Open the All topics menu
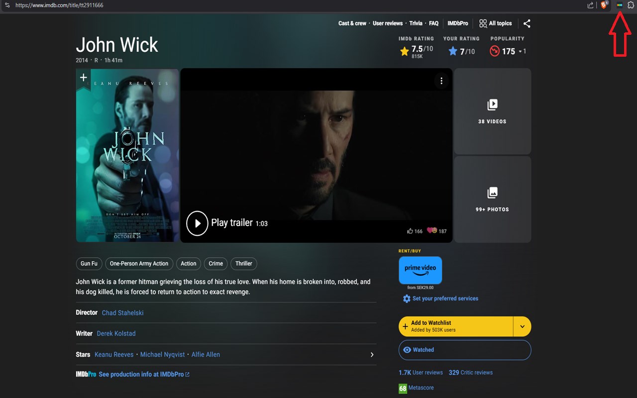Image resolution: width=637 pixels, height=398 pixels. [x=496, y=23]
